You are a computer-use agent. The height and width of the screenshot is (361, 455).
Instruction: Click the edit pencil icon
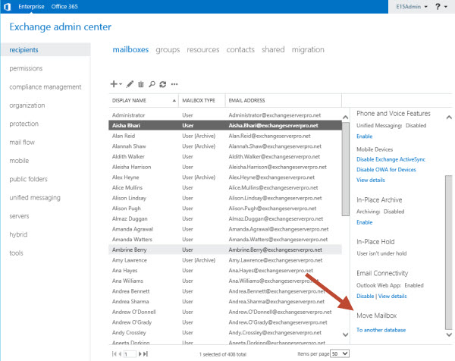[x=130, y=84]
